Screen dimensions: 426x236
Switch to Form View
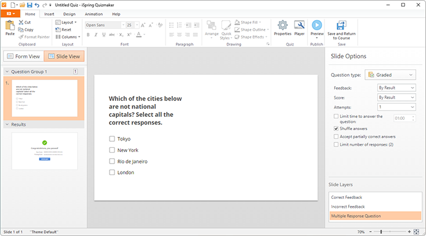click(24, 56)
